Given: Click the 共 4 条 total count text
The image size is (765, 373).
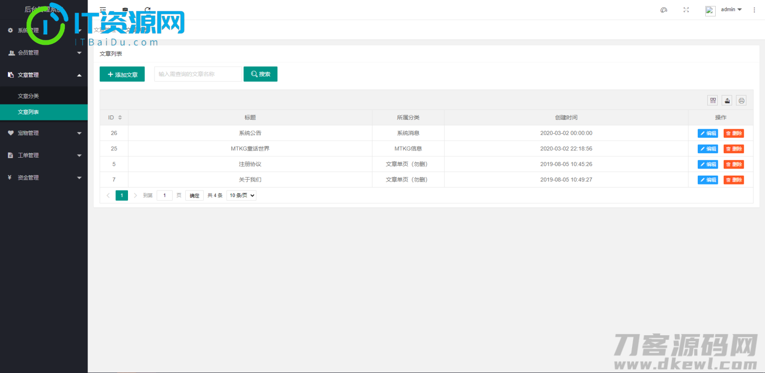Looking at the screenshot, I should pyautogui.click(x=215, y=195).
